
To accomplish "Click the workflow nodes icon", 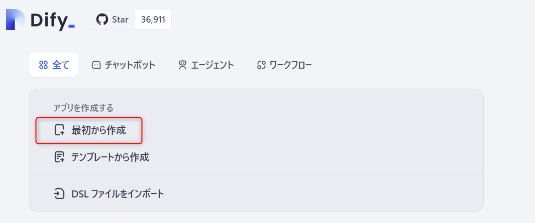I will [261, 65].
